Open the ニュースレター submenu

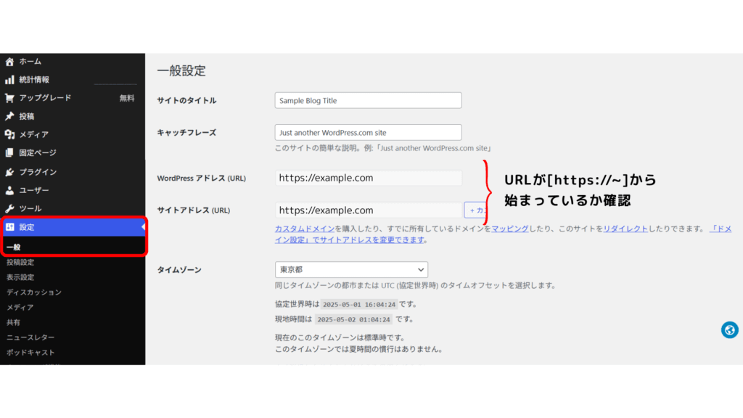(30, 337)
